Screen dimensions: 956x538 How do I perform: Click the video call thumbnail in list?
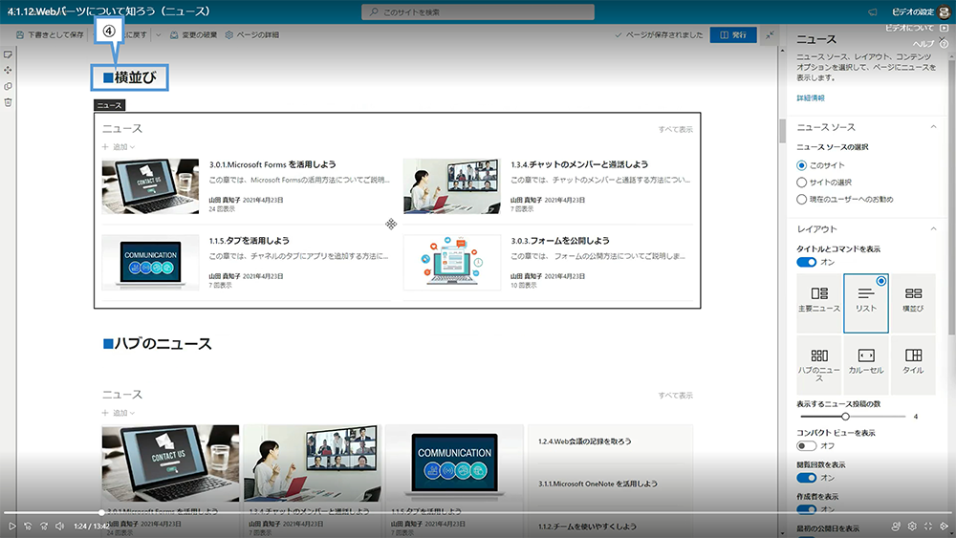click(452, 186)
